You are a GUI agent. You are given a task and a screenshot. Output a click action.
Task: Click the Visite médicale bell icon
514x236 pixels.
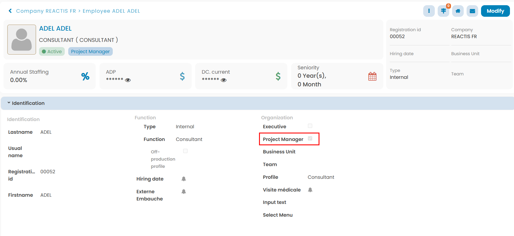coord(310,190)
